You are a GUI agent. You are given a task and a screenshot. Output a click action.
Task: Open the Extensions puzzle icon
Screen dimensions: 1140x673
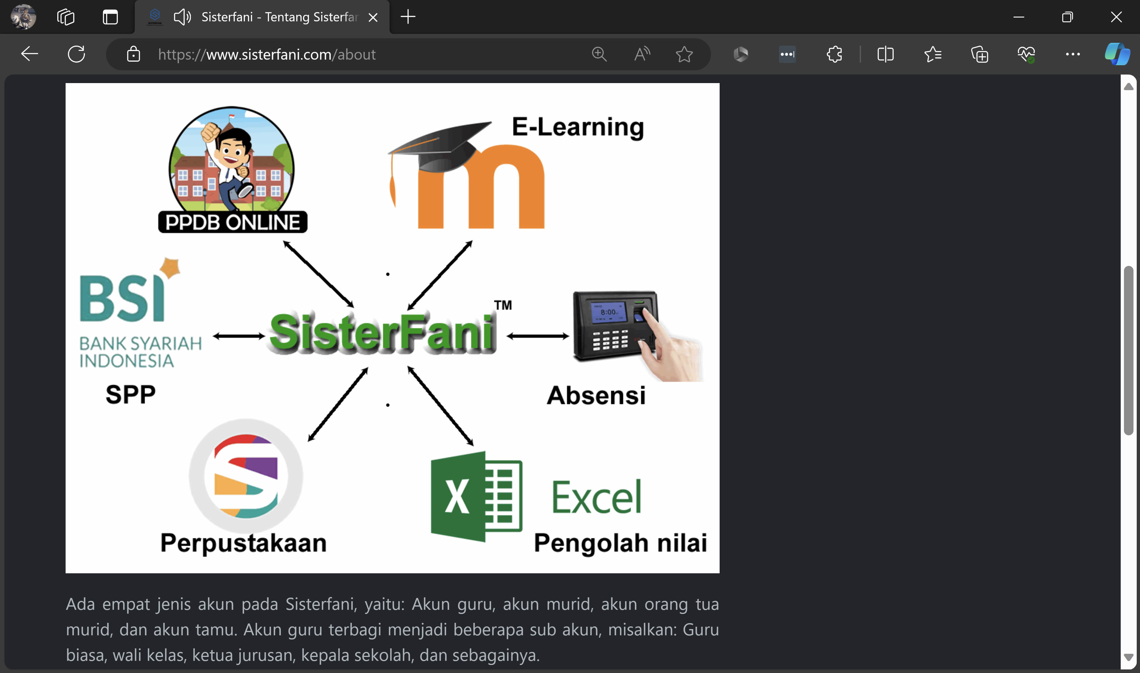[x=834, y=54]
